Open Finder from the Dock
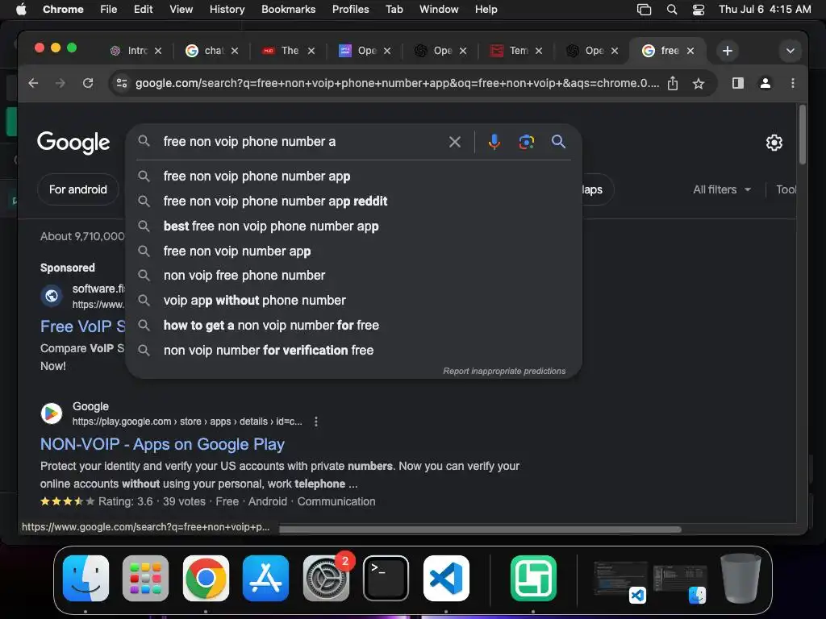 point(86,578)
